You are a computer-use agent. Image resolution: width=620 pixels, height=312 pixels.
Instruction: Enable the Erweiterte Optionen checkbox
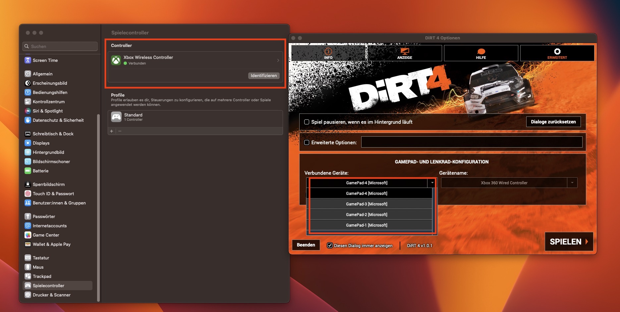307,142
